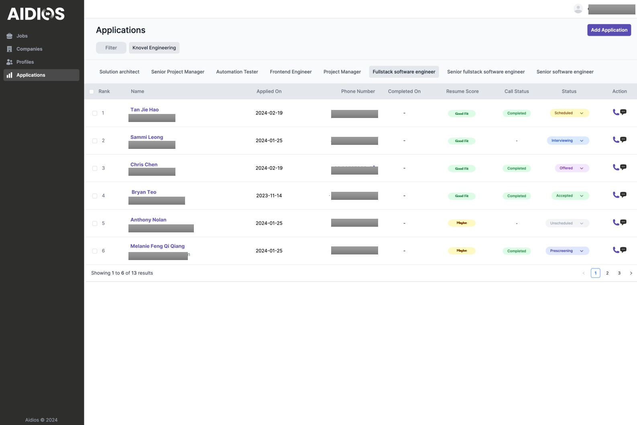This screenshot has width=637, height=425.
Task: Go to next results page arrow
Action: pos(631,273)
